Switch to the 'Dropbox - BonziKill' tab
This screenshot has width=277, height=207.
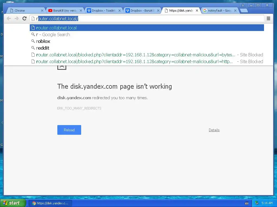pos(142,11)
